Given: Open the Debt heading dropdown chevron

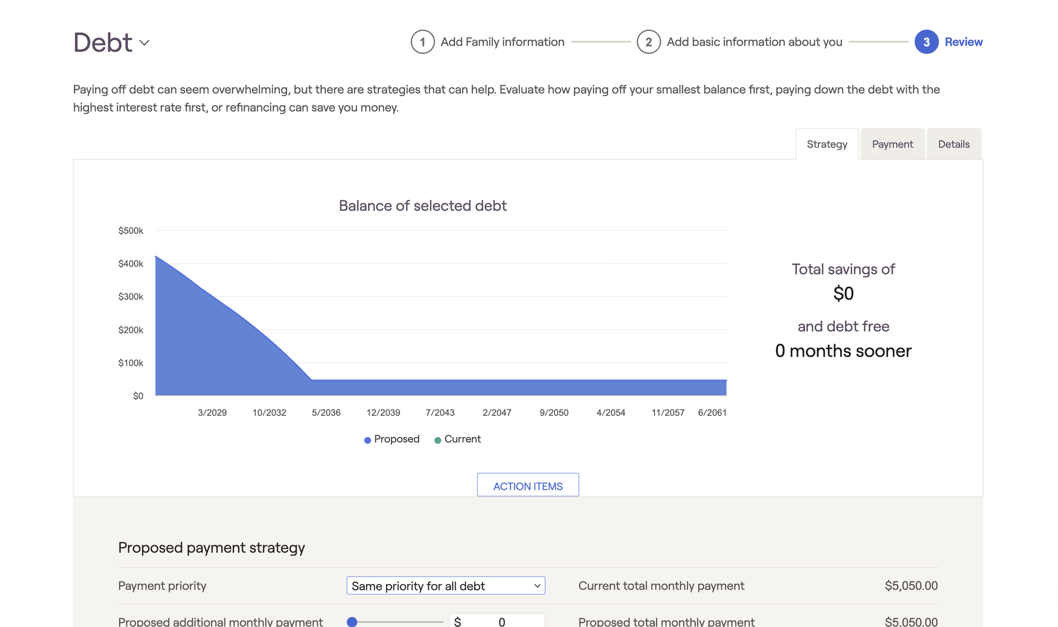Looking at the screenshot, I should coord(144,43).
